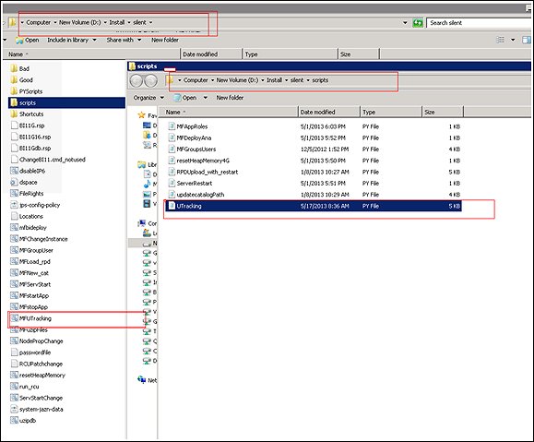Click the Back arrow in scripts window
Viewport: 534px width, 442px height.
pos(136,81)
